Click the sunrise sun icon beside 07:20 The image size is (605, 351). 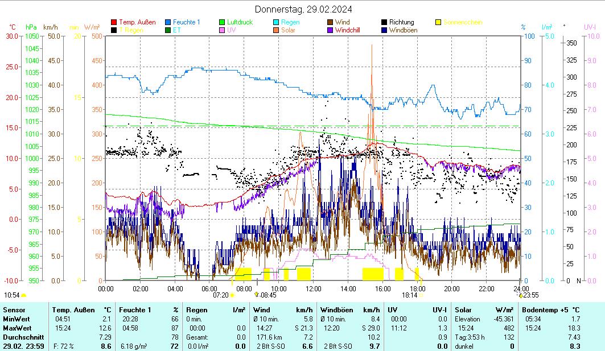click(232, 295)
